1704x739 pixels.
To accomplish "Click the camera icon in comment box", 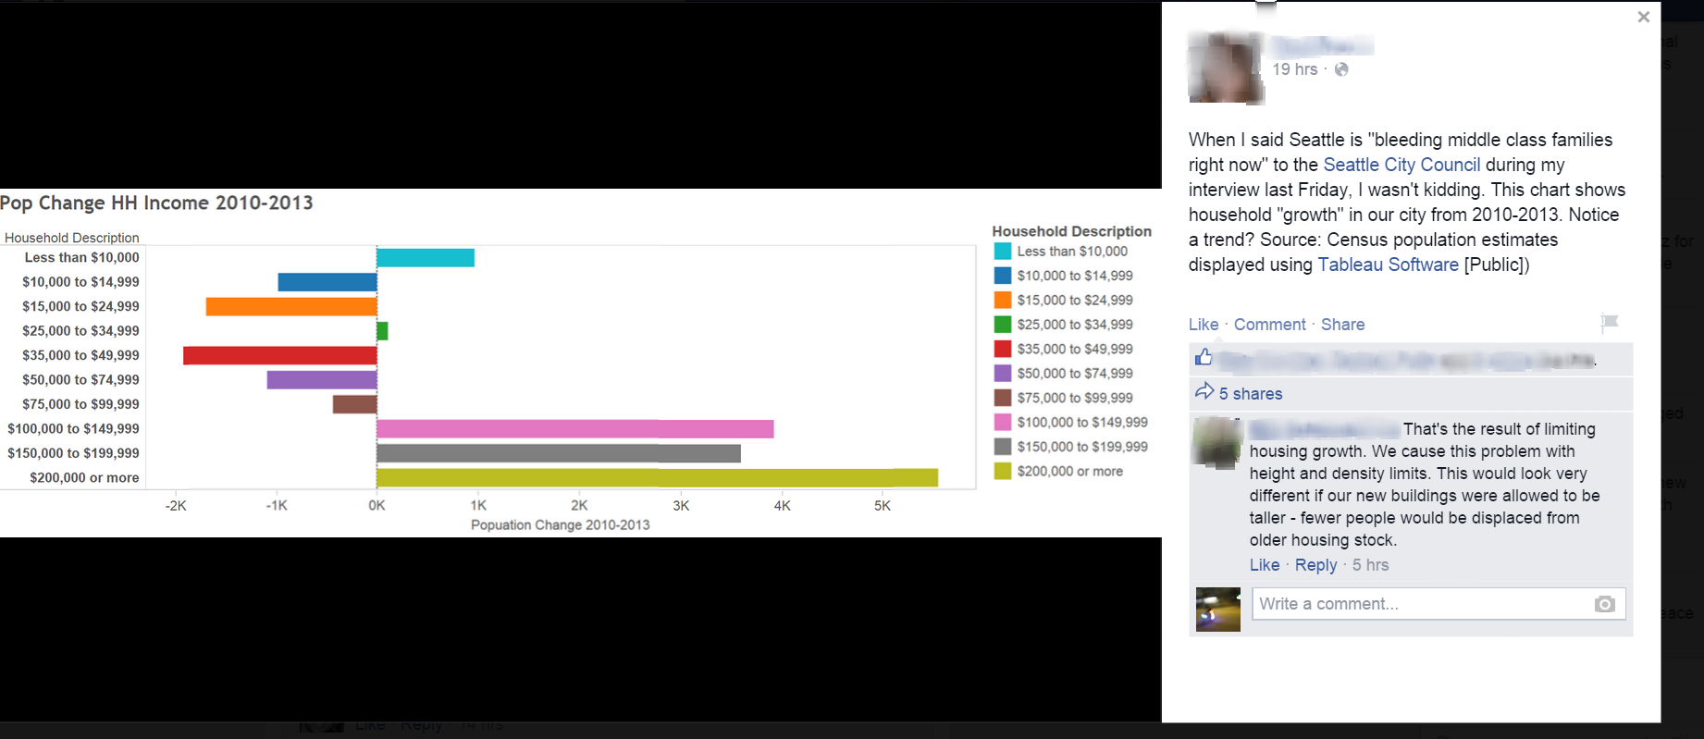I will point(1604,604).
